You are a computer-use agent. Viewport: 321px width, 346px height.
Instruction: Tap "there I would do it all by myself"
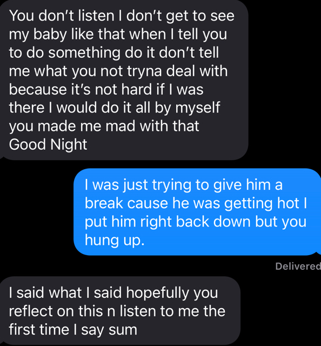point(114,108)
